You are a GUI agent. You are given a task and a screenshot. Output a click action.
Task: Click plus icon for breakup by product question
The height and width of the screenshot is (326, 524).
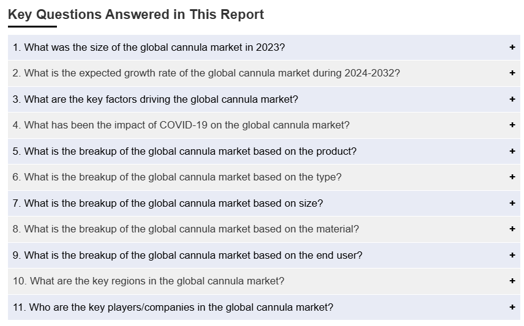pos(512,151)
